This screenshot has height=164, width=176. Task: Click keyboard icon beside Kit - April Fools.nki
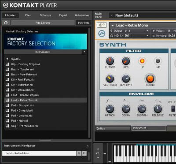[x=7, y=80]
